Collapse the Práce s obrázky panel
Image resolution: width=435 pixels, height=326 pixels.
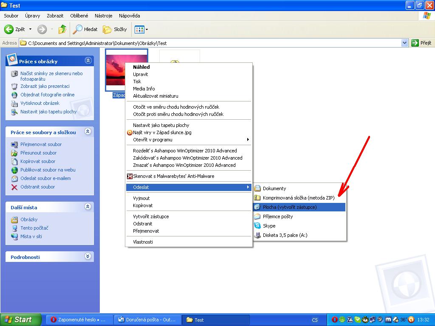88,61
